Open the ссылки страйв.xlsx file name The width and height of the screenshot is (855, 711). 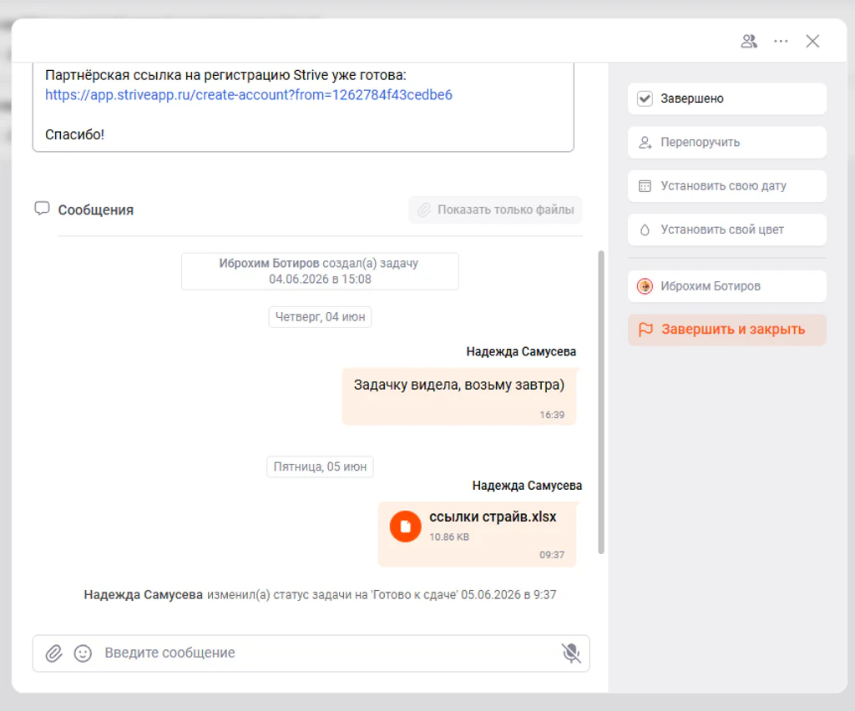(493, 517)
